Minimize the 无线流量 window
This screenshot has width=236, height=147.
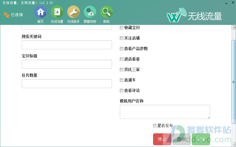226,3
